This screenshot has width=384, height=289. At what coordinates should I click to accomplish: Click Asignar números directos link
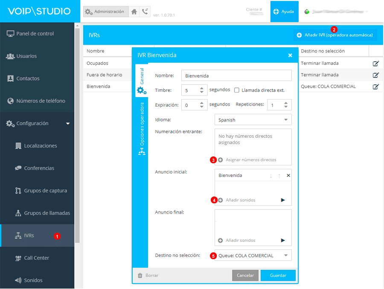click(250, 160)
